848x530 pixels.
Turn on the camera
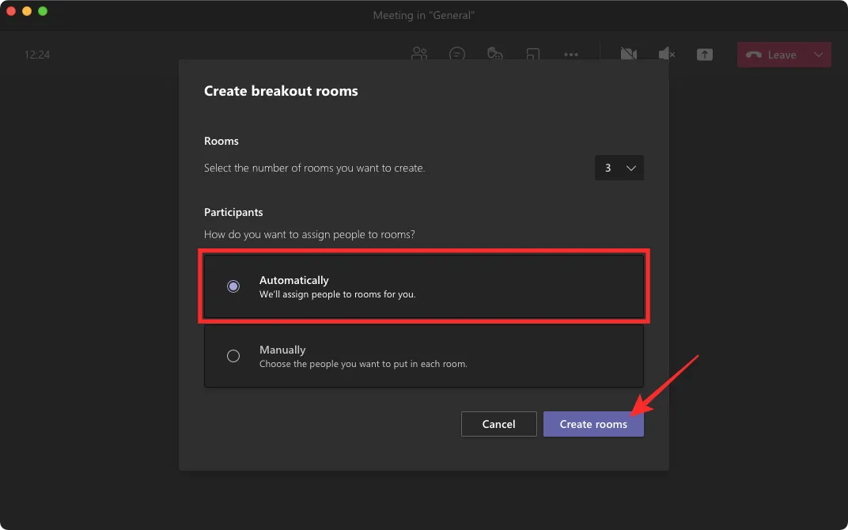pyautogui.click(x=628, y=54)
